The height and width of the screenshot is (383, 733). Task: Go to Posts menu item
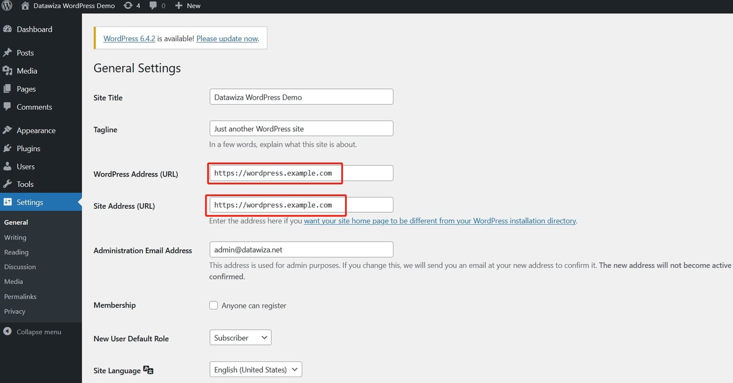coord(25,53)
